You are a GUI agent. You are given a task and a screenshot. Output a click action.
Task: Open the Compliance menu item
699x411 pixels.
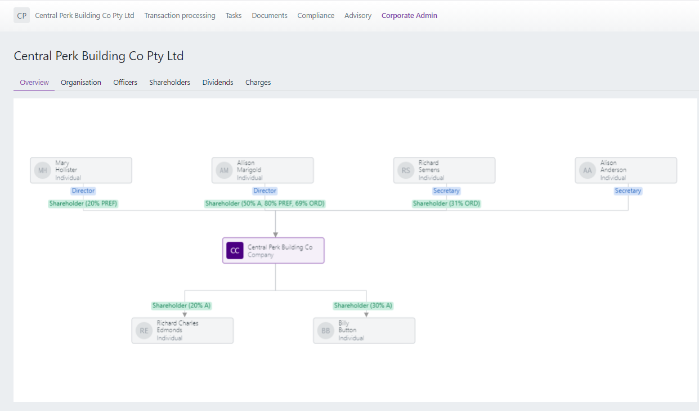pyautogui.click(x=316, y=16)
